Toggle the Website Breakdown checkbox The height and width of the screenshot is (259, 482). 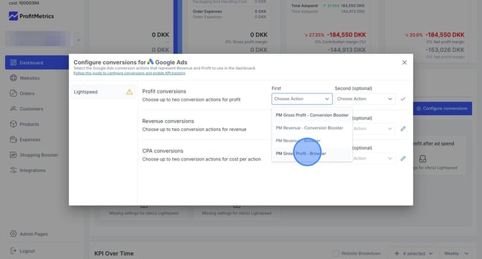[x=336, y=253]
